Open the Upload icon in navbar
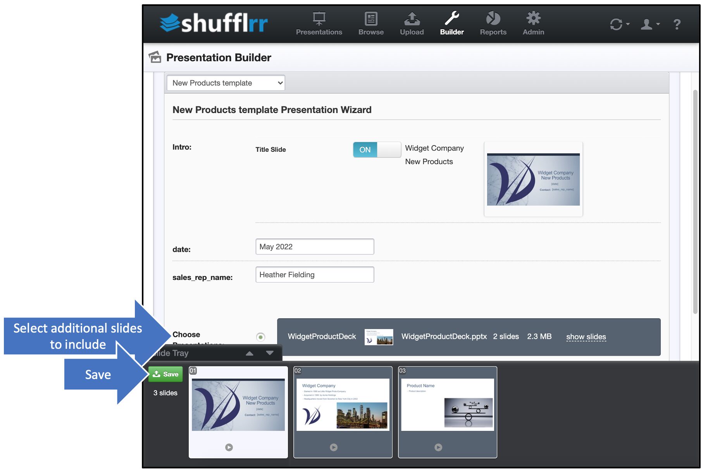The image size is (703, 470). (412, 18)
